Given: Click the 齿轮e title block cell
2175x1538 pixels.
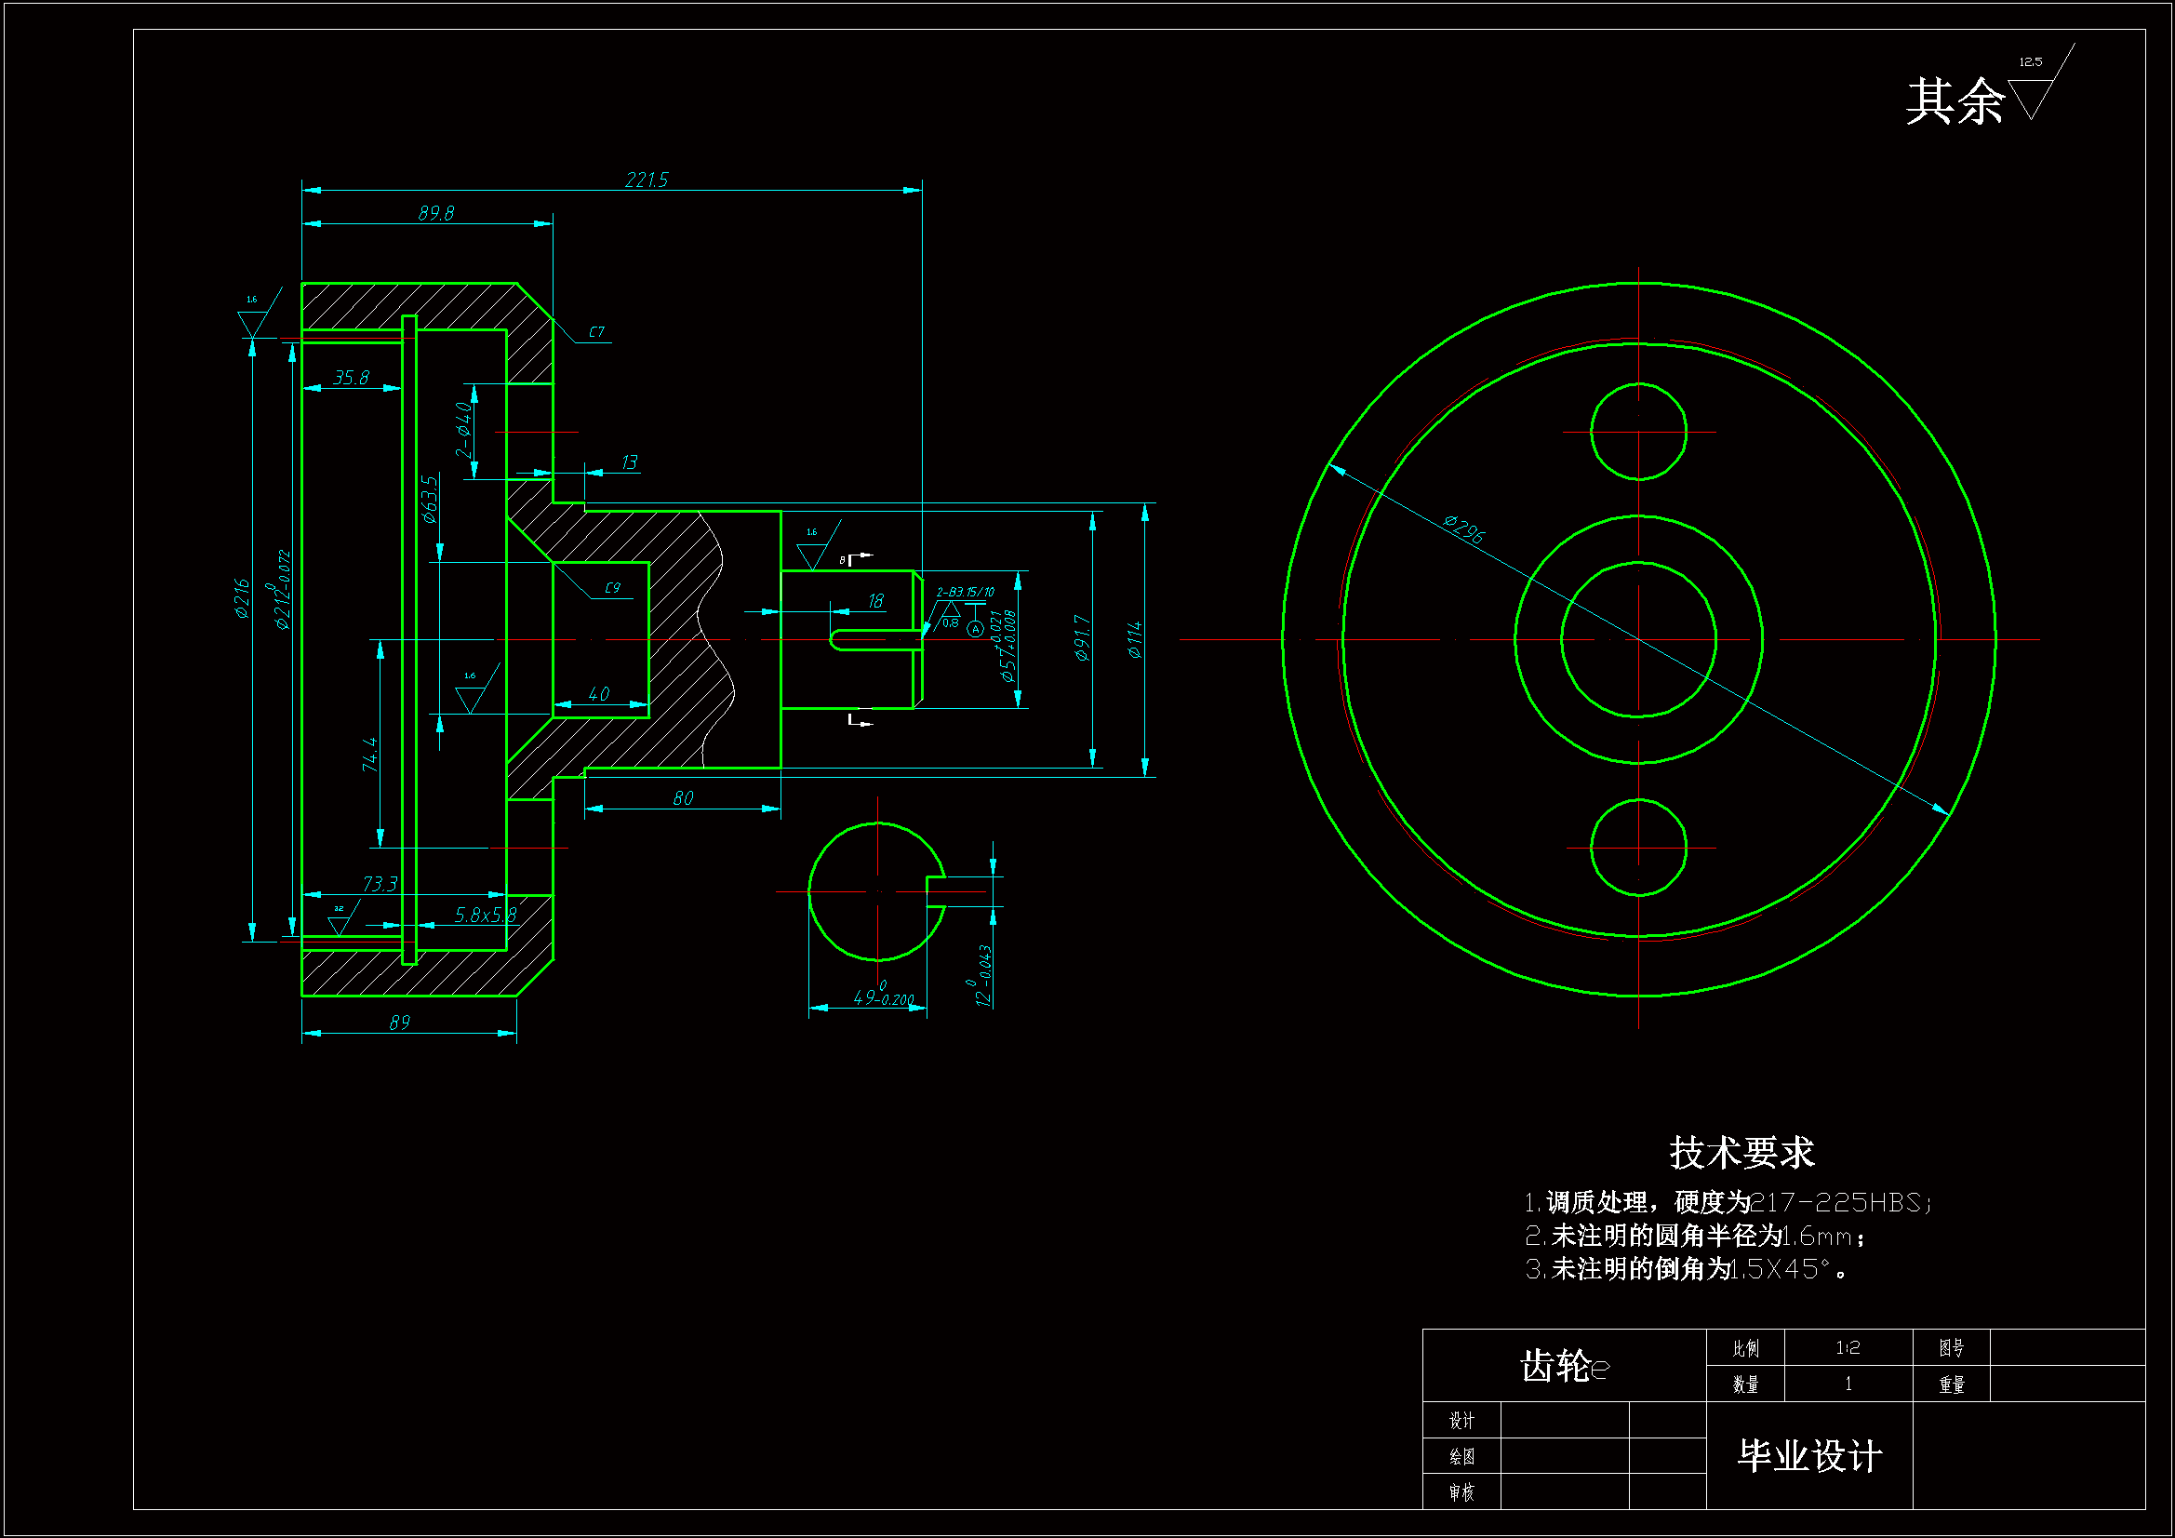Looking at the screenshot, I should pyautogui.click(x=1564, y=1366).
